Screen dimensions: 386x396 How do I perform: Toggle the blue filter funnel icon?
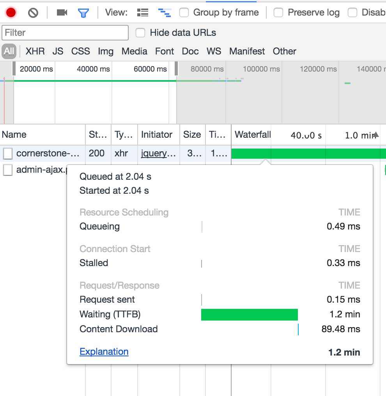[83, 13]
